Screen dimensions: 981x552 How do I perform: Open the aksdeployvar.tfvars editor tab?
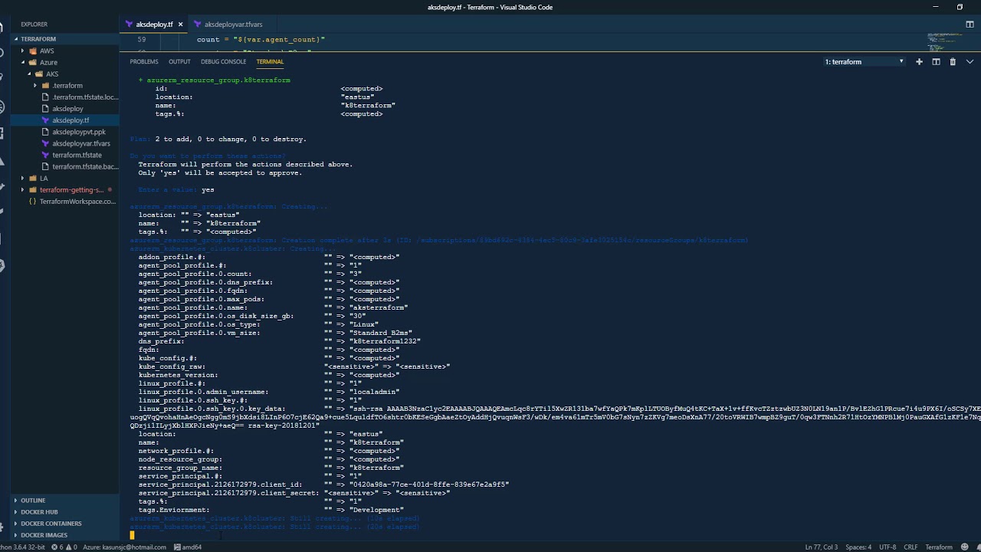tap(233, 25)
